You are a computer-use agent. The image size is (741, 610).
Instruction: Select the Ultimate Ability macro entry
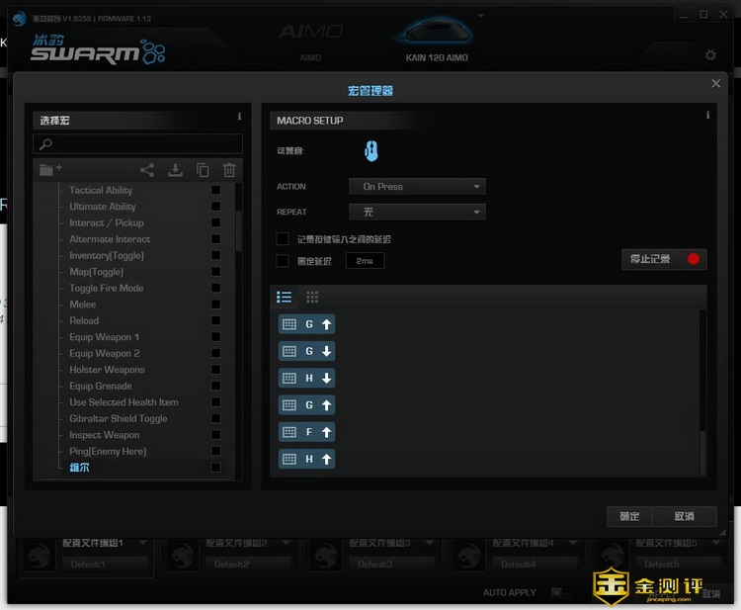(x=103, y=207)
